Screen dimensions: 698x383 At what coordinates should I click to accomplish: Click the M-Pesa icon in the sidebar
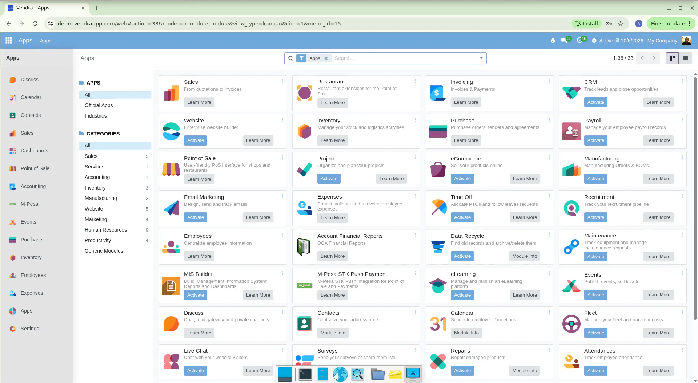click(13, 204)
